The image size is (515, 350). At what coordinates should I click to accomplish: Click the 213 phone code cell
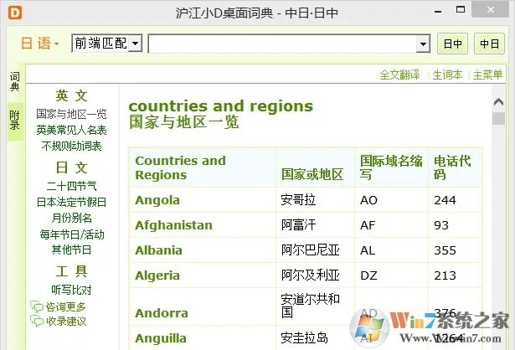[x=456, y=275]
